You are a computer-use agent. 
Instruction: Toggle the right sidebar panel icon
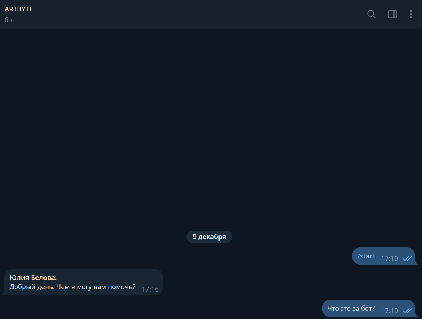click(x=392, y=14)
